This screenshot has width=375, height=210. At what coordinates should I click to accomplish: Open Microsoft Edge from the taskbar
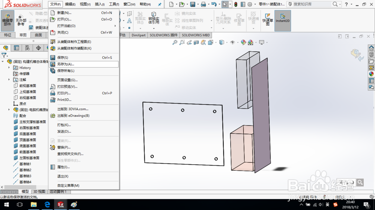tap(47, 204)
